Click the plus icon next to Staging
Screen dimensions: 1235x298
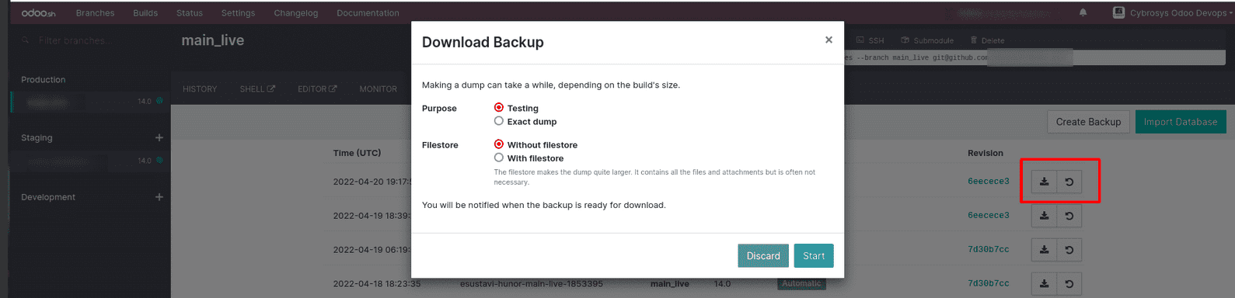click(x=159, y=137)
